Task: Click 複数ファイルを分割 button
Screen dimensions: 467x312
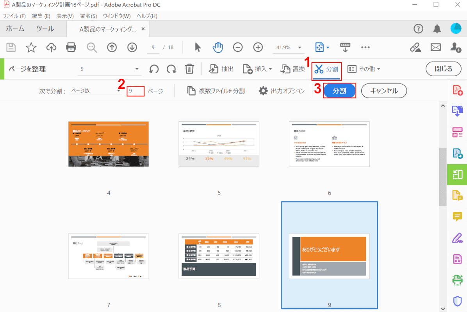Action: pos(216,91)
